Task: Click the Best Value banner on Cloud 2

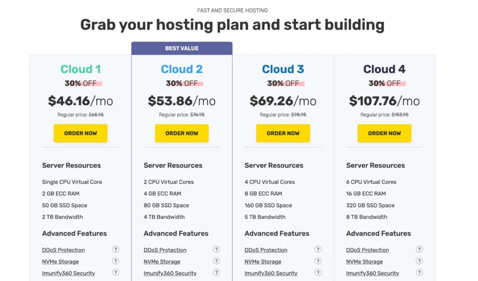Action: tap(182, 49)
